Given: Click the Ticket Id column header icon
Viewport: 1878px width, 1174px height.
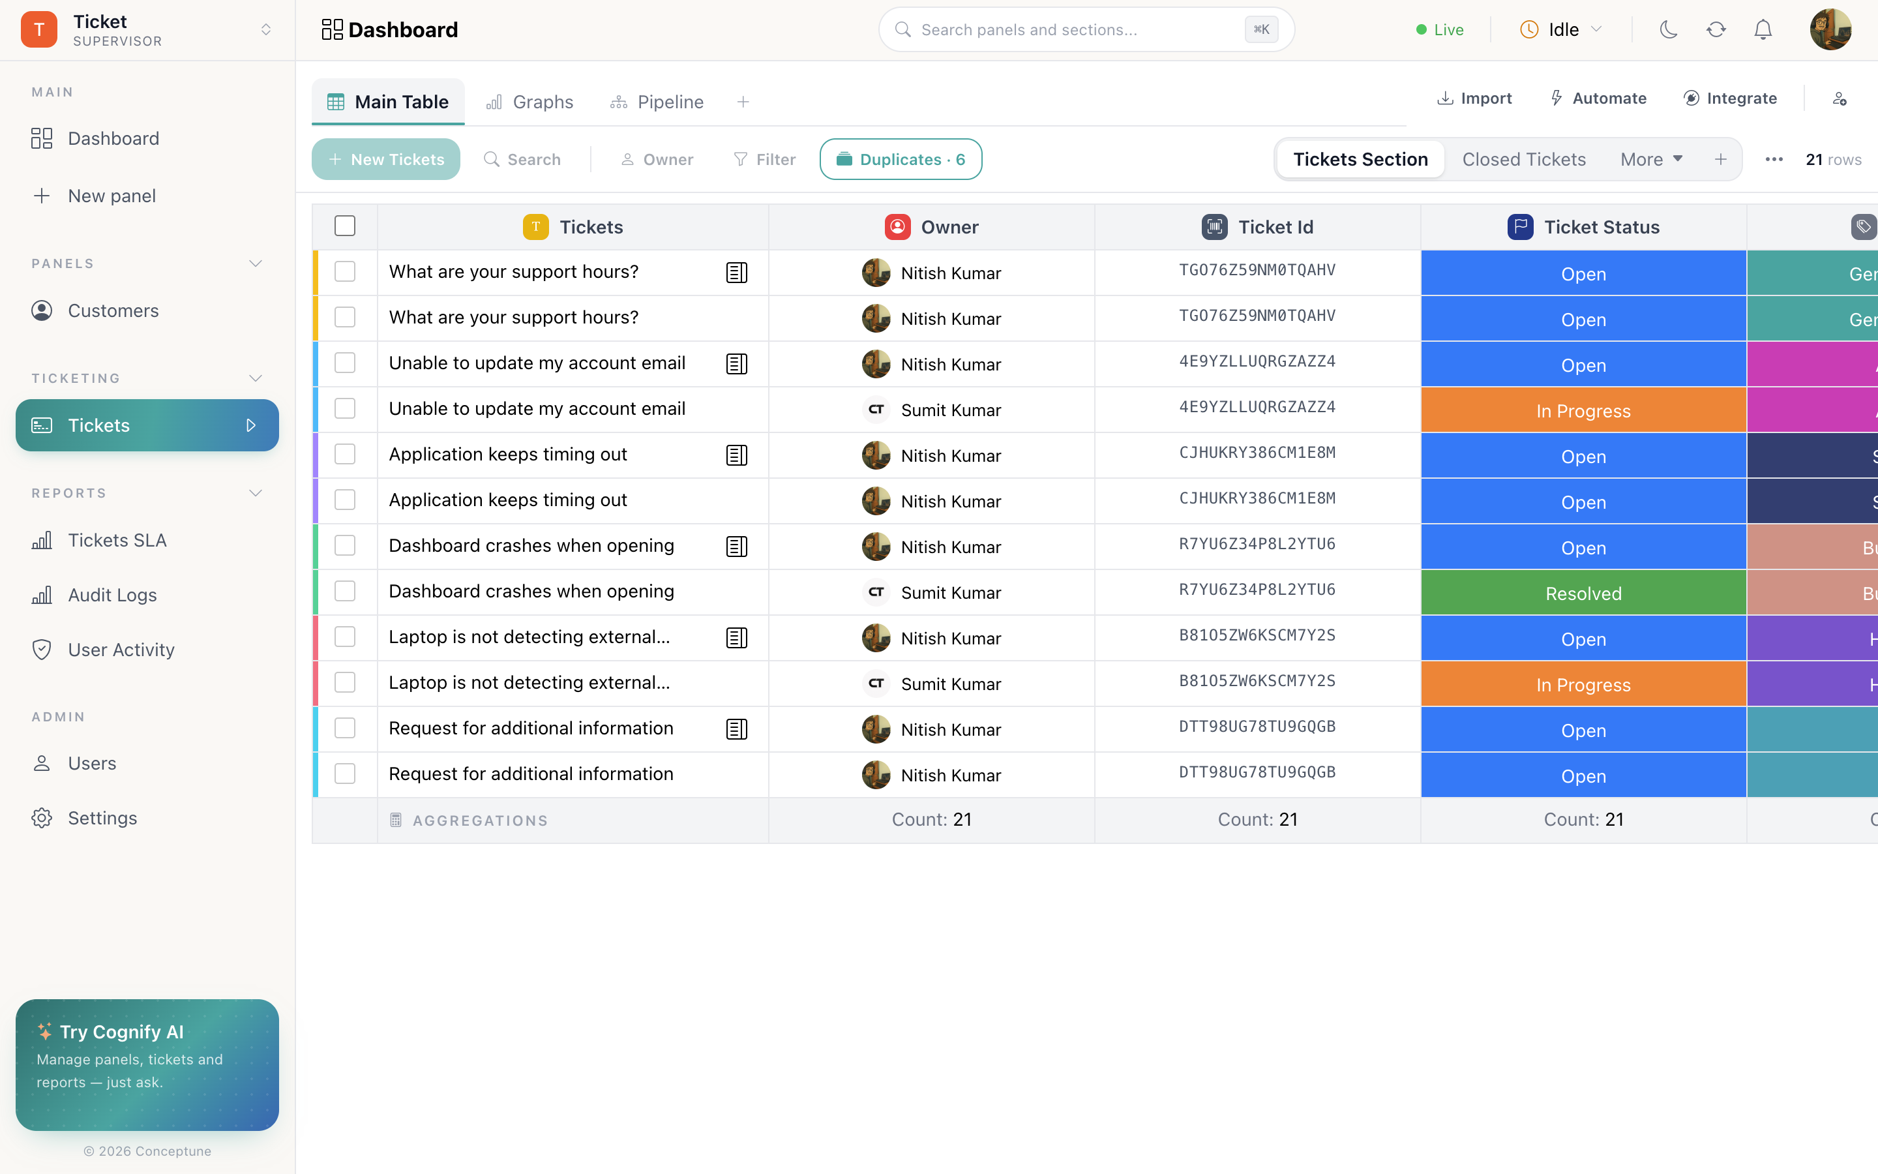Looking at the screenshot, I should pyautogui.click(x=1214, y=227).
